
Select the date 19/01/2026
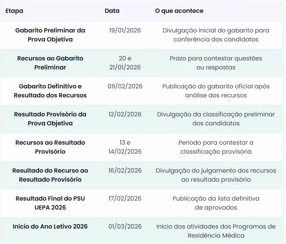[x=125, y=30]
